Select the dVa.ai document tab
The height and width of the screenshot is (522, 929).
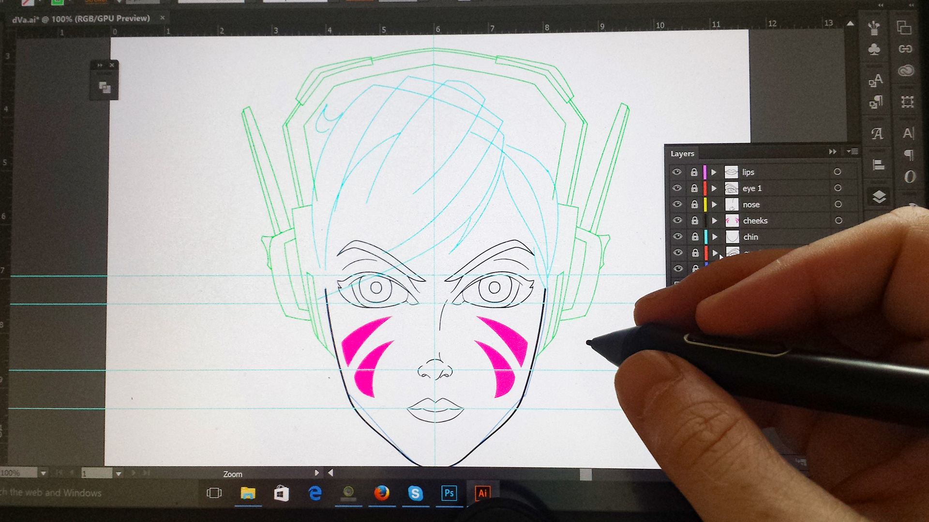tap(81, 19)
